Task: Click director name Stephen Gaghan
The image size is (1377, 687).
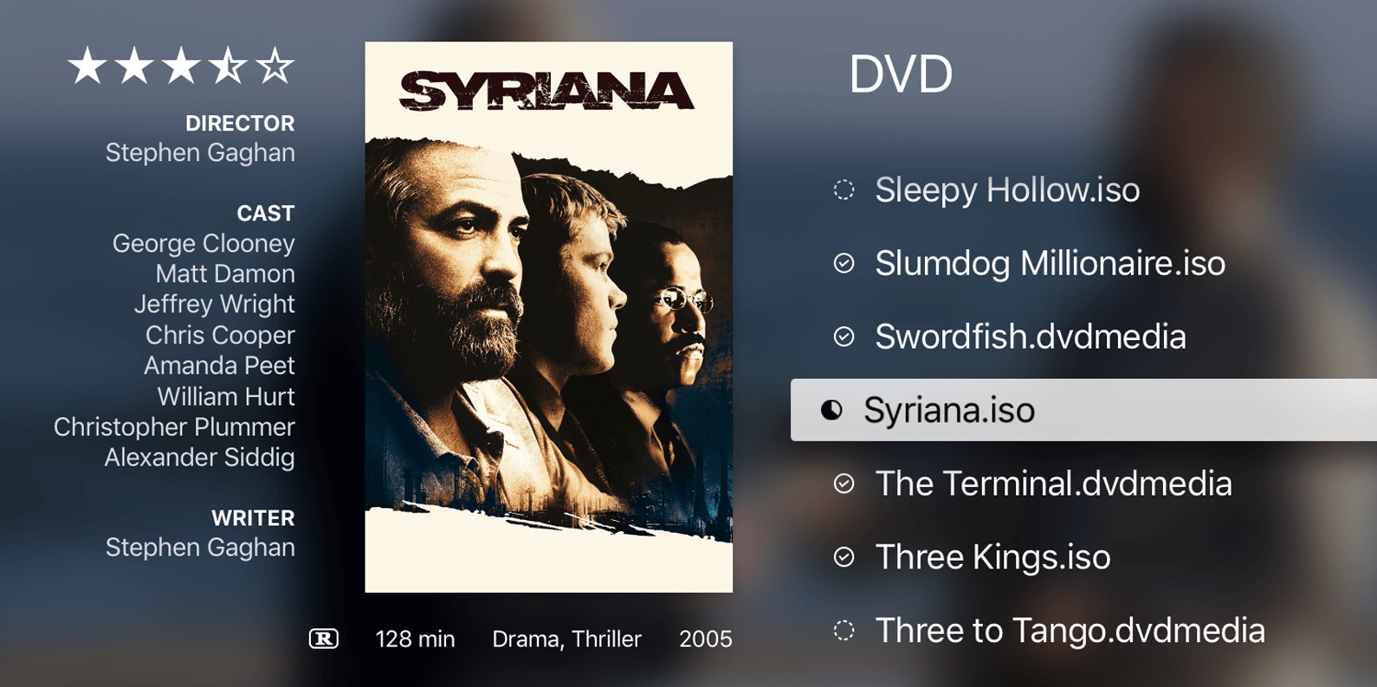Action: [x=200, y=153]
